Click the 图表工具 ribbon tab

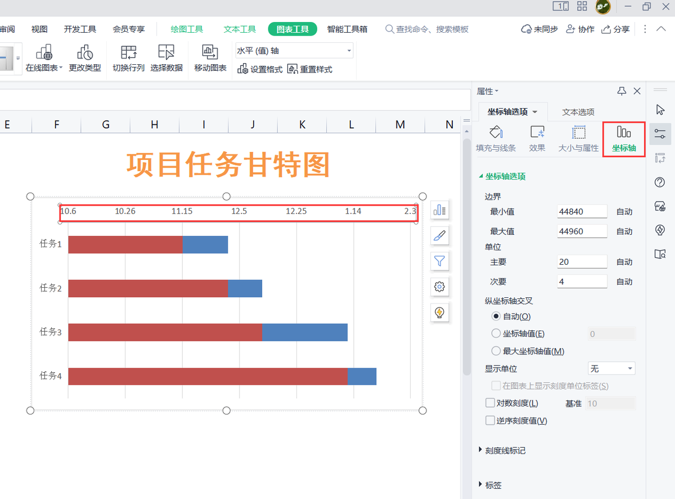coord(292,29)
